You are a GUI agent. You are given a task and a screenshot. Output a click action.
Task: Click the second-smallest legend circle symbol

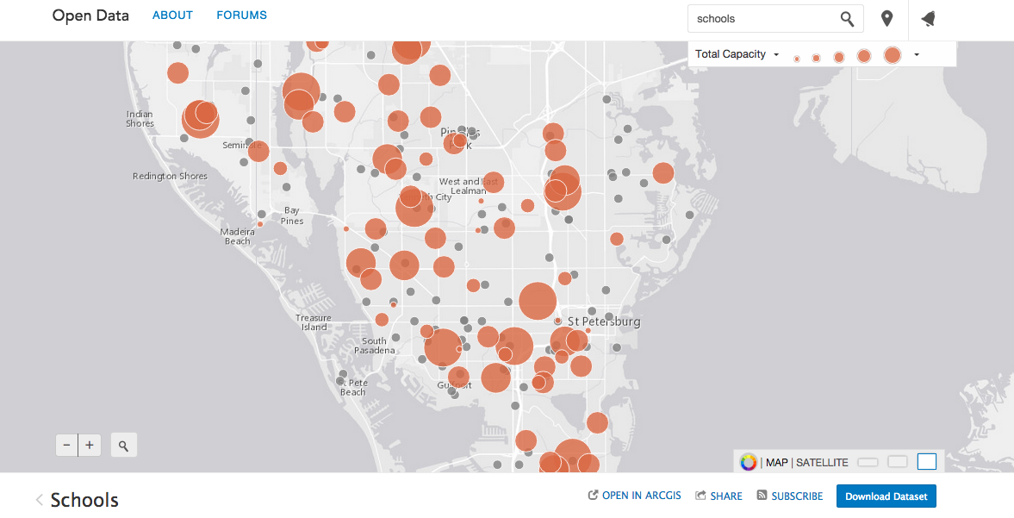tap(816, 59)
